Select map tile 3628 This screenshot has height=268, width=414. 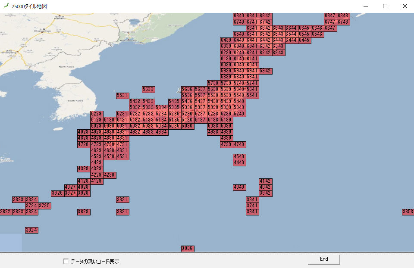(84, 212)
